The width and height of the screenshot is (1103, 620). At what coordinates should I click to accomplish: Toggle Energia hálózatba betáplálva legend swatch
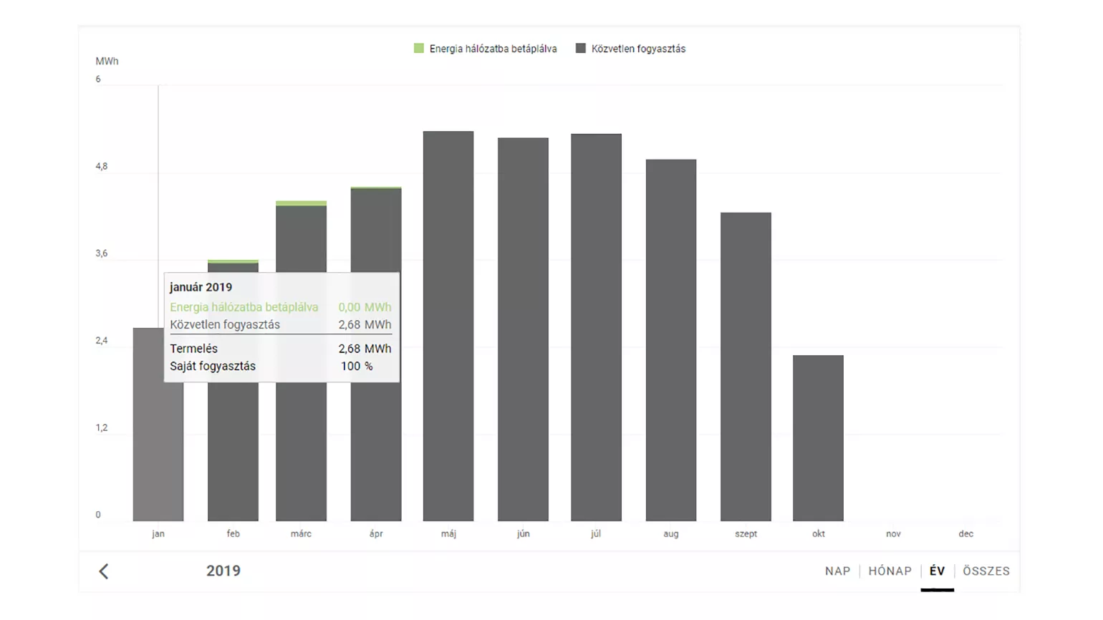(x=419, y=48)
